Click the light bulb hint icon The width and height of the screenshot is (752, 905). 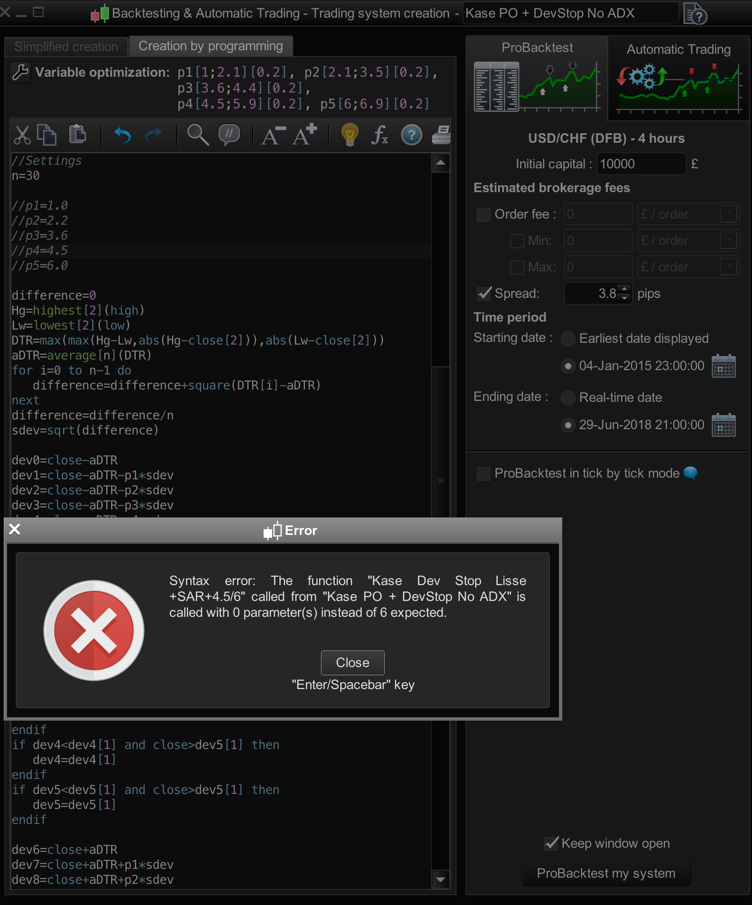point(350,135)
